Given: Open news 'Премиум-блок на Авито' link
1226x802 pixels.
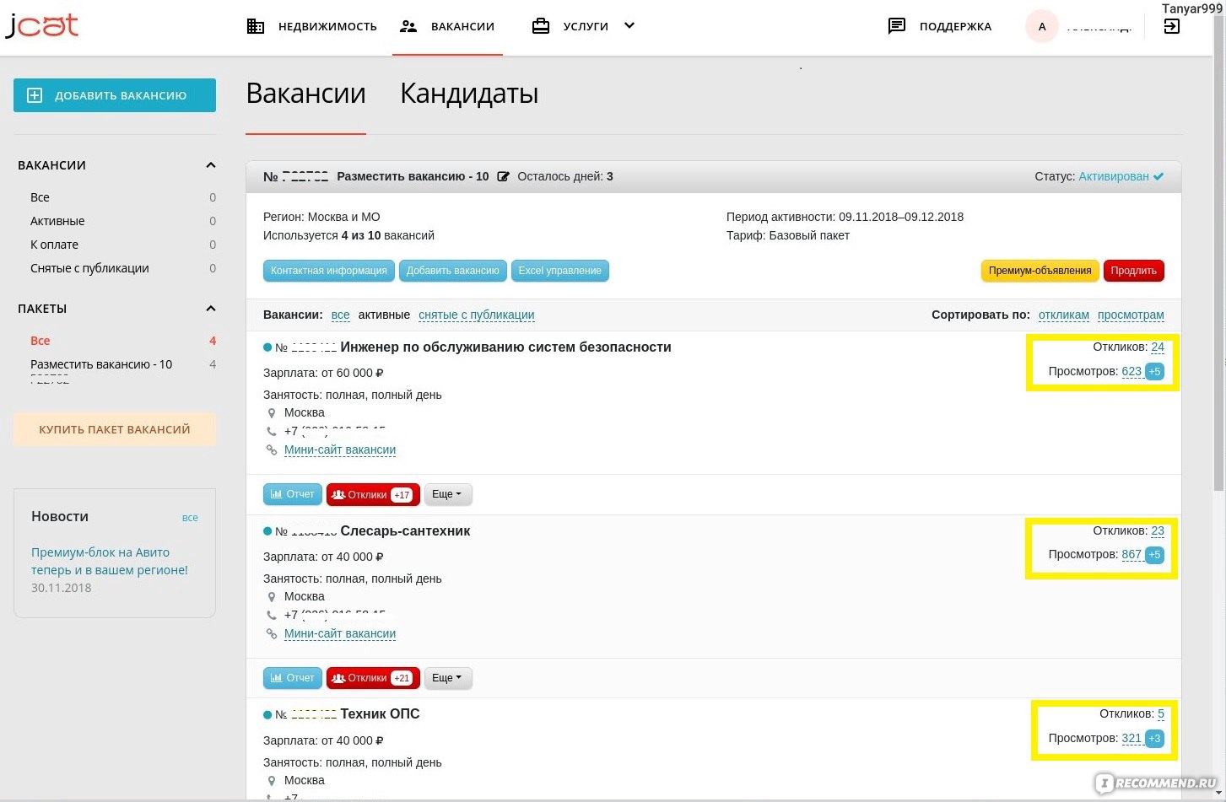Looking at the screenshot, I should 110,561.
